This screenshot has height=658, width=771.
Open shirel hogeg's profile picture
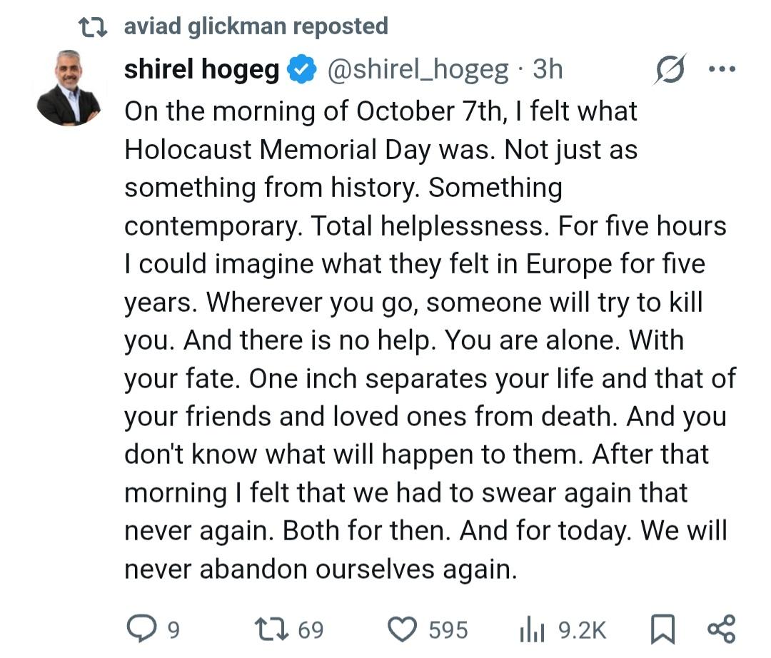point(69,88)
